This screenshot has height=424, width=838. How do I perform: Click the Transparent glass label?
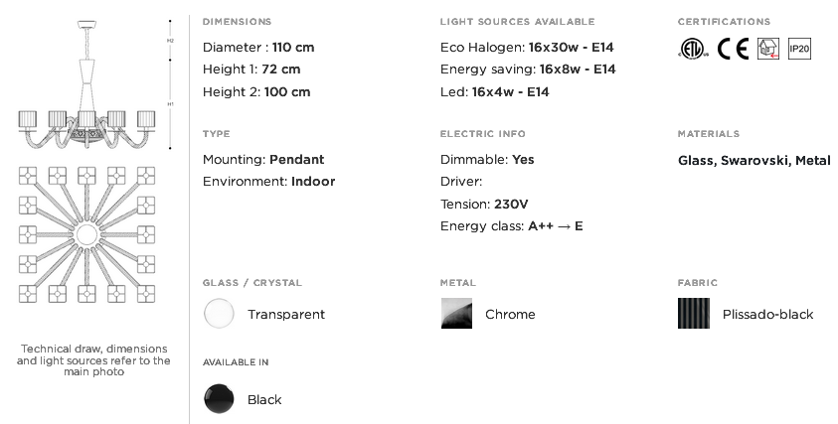click(x=286, y=315)
